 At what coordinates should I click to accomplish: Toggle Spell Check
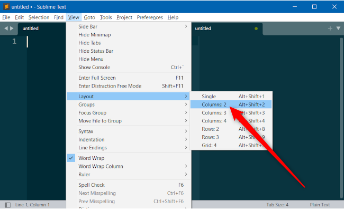pos(129,185)
